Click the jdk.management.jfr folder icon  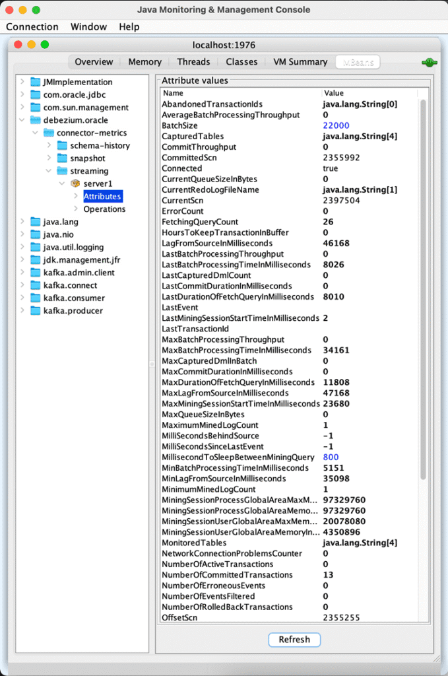tap(36, 260)
